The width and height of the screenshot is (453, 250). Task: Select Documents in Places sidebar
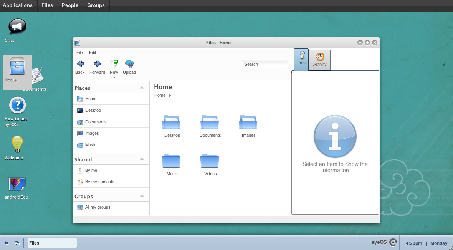[96, 122]
